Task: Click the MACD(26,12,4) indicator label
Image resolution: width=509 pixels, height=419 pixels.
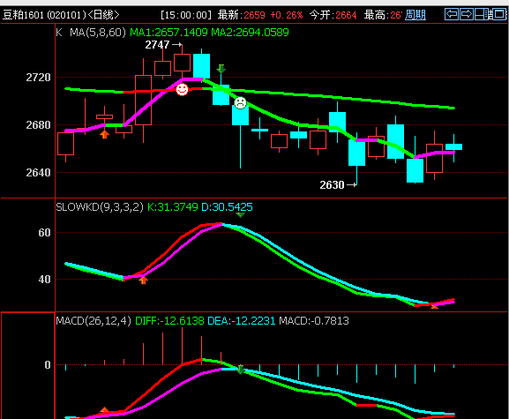Action: coord(94,321)
